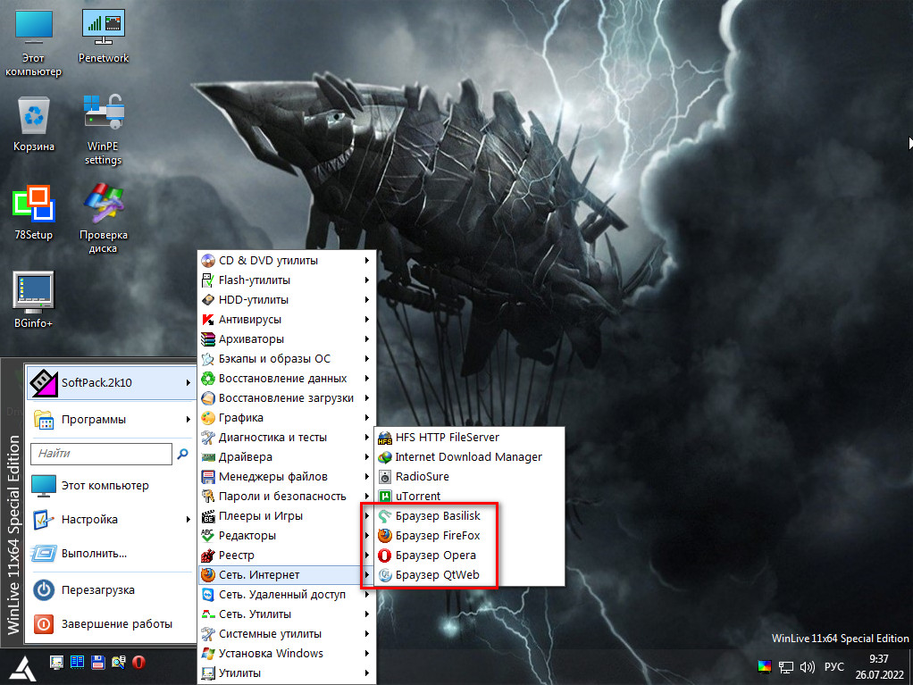The height and width of the screenshot is (685, 913).
Task: Launch uTorrent from the submenu
Action: (x=471, y=496)
